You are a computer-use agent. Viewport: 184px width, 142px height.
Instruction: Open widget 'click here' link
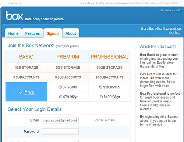174,33
